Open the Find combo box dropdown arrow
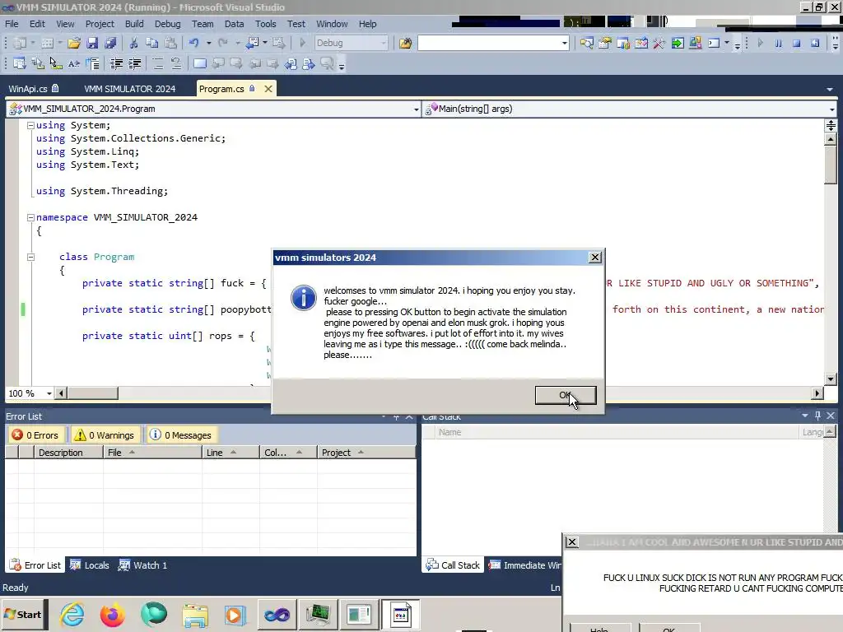 [565, 43]
